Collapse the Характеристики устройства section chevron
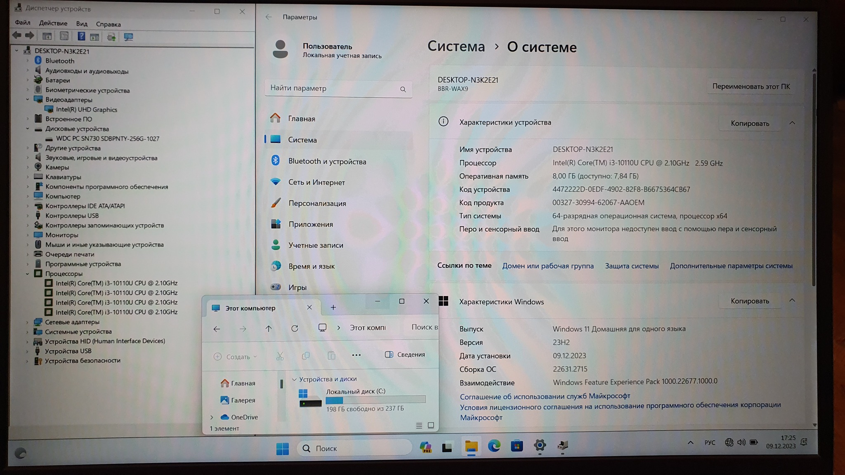This screenshot has width=845, height=475. coord(792,123)
